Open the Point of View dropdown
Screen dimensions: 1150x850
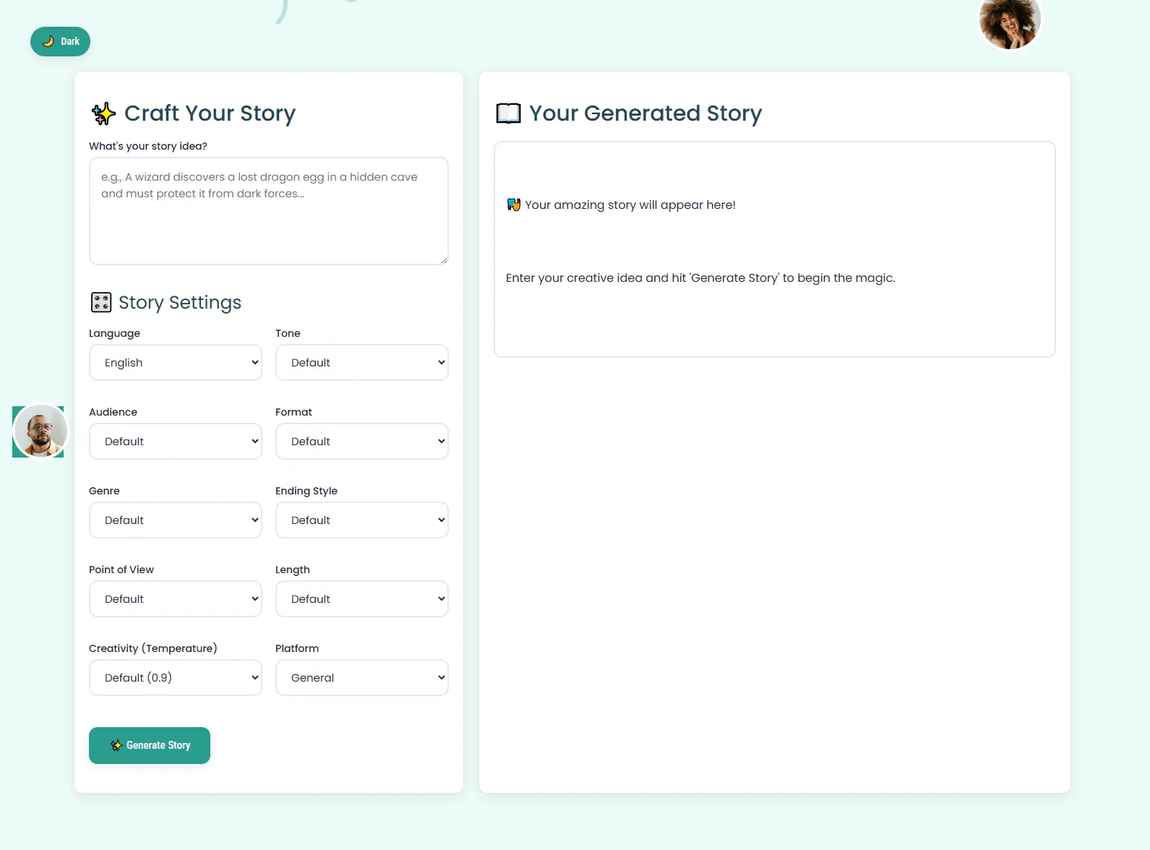click(176, 598)
